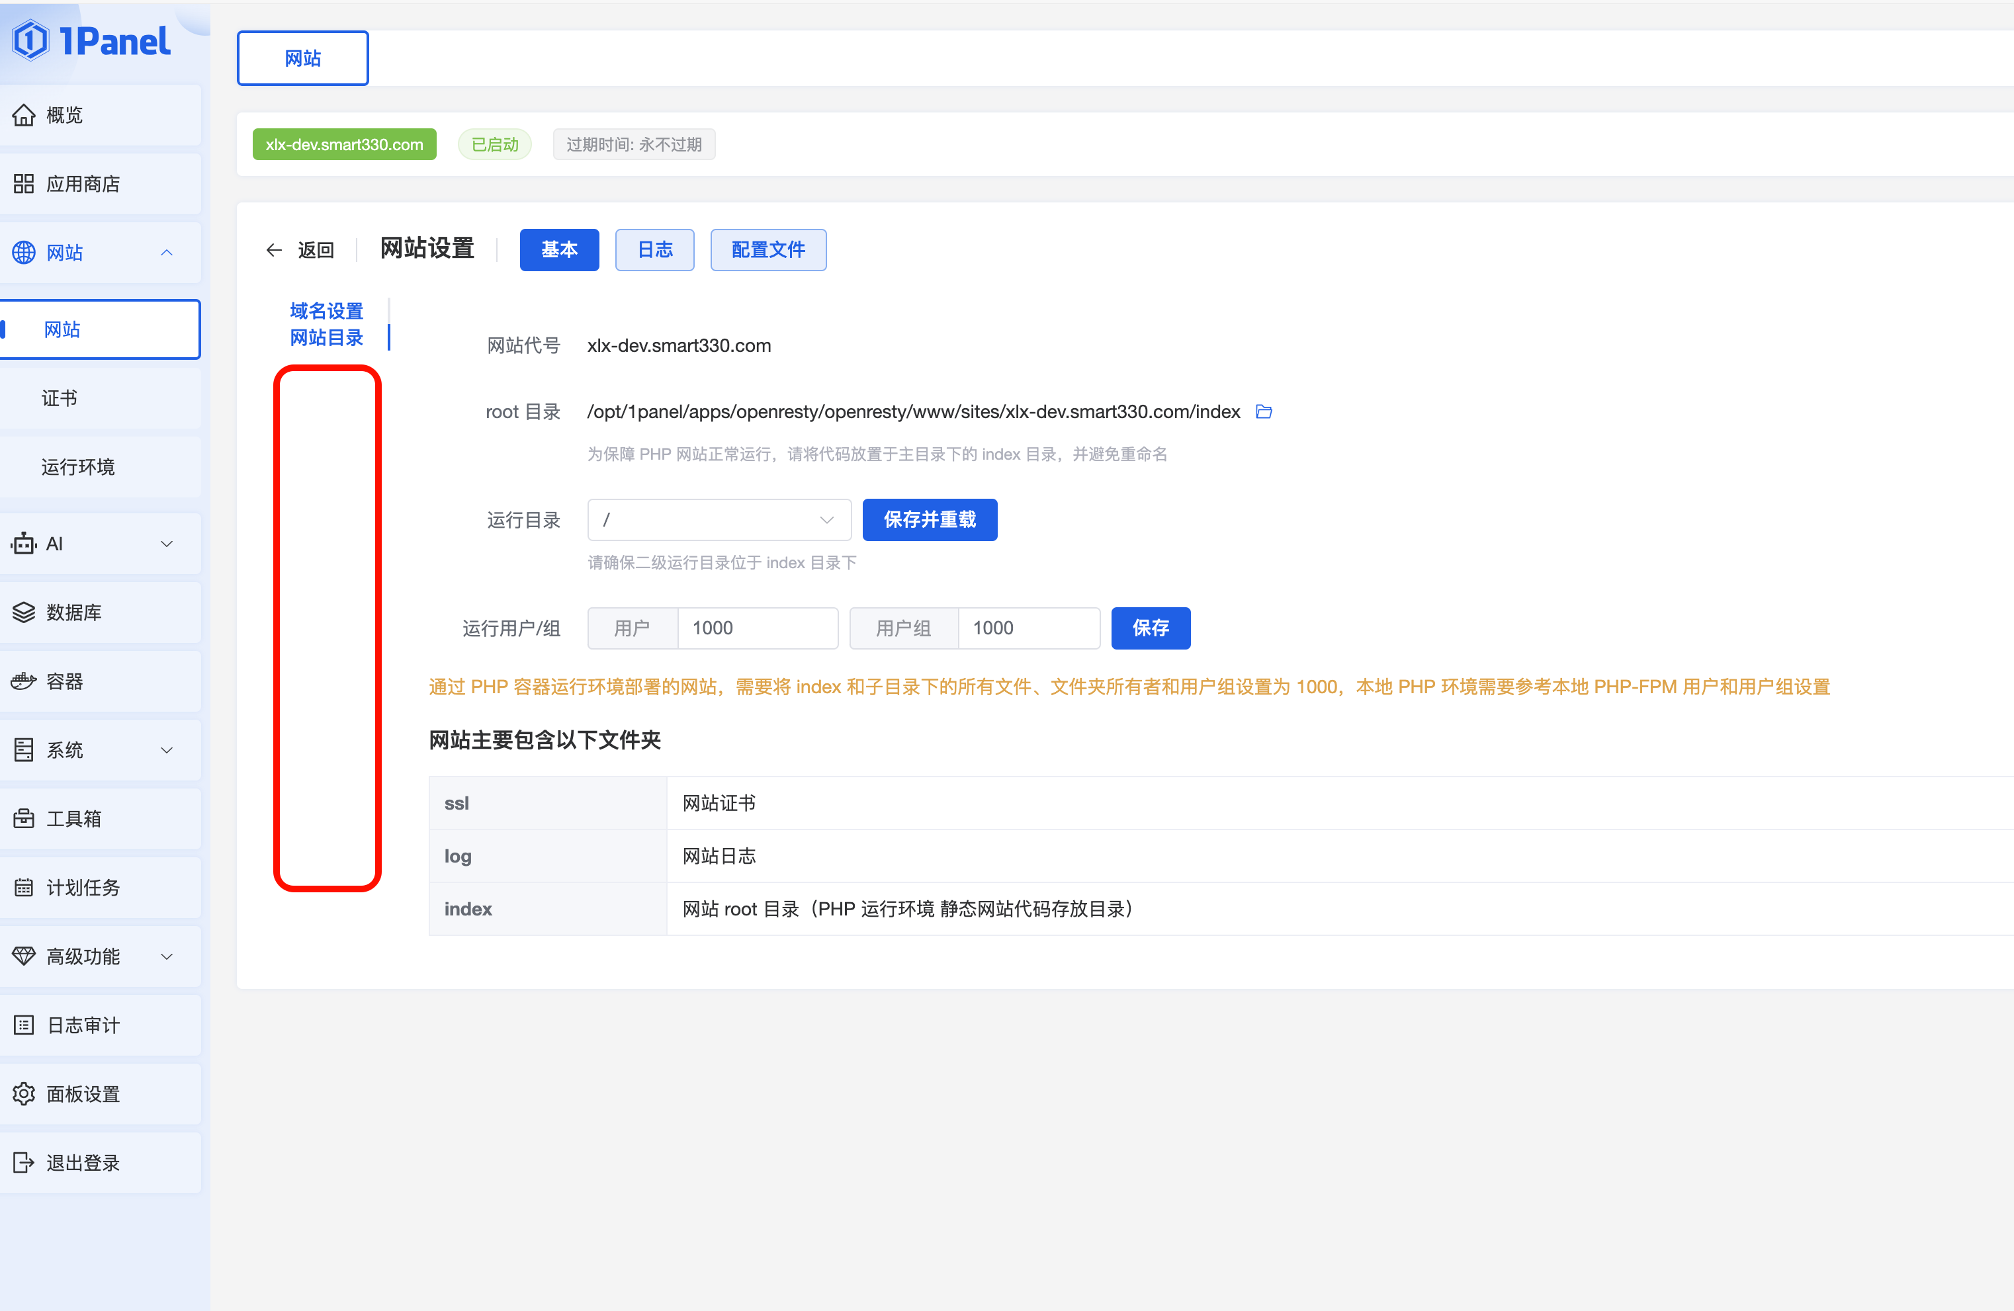Switch to the 配置文件 tab
2014x1311 pixels.
click(767, 250)
